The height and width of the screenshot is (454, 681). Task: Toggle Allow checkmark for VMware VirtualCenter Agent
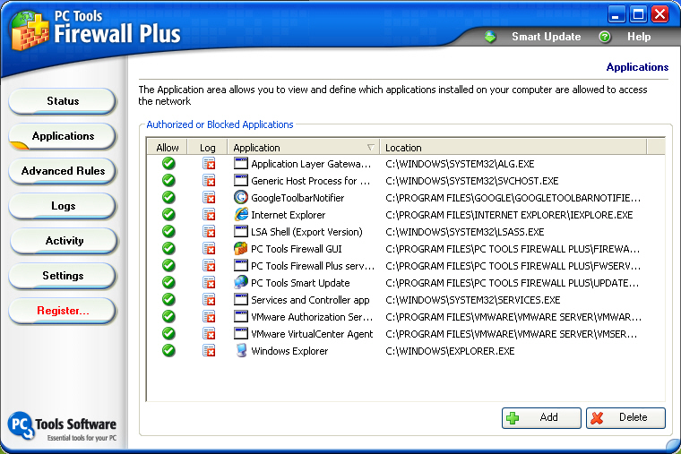coord(168,334)
